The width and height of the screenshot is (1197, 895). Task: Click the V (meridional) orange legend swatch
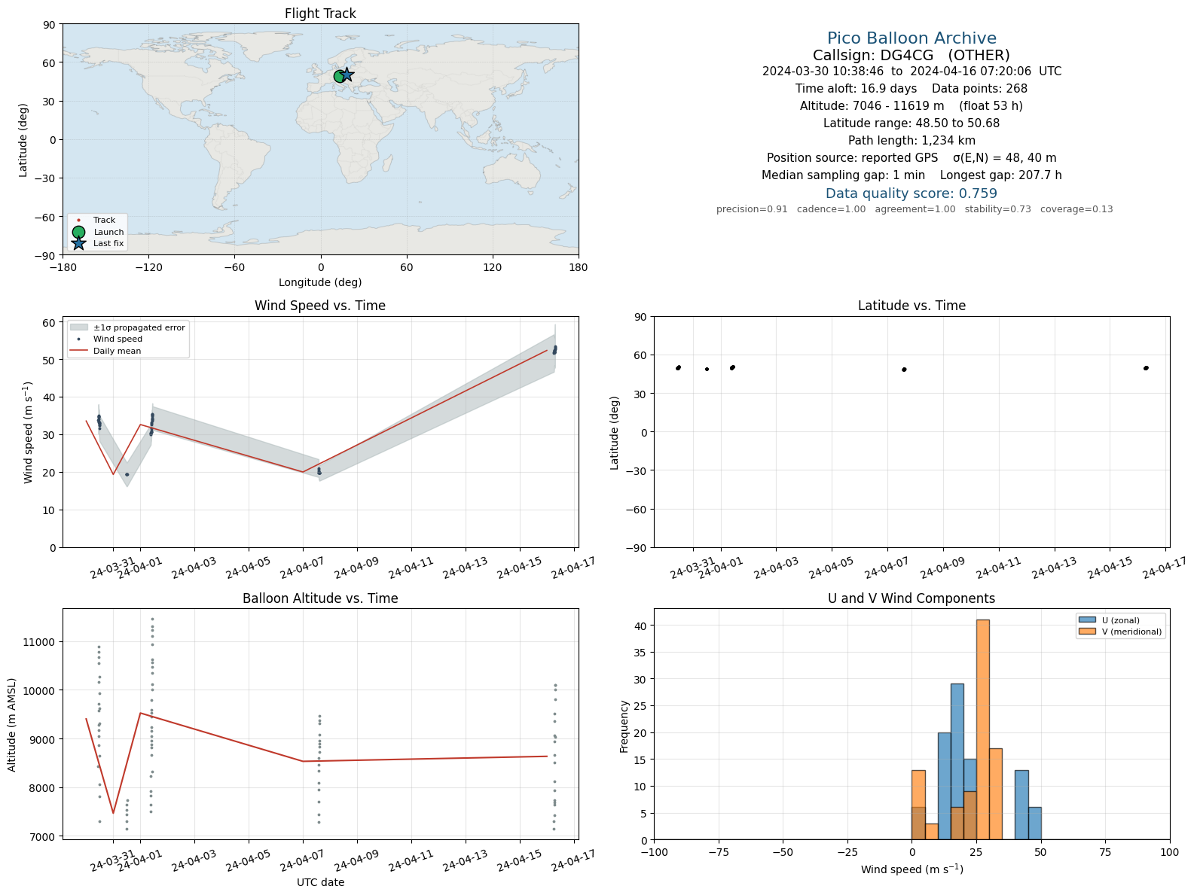pyautogui.click(x=1086, y=632)
